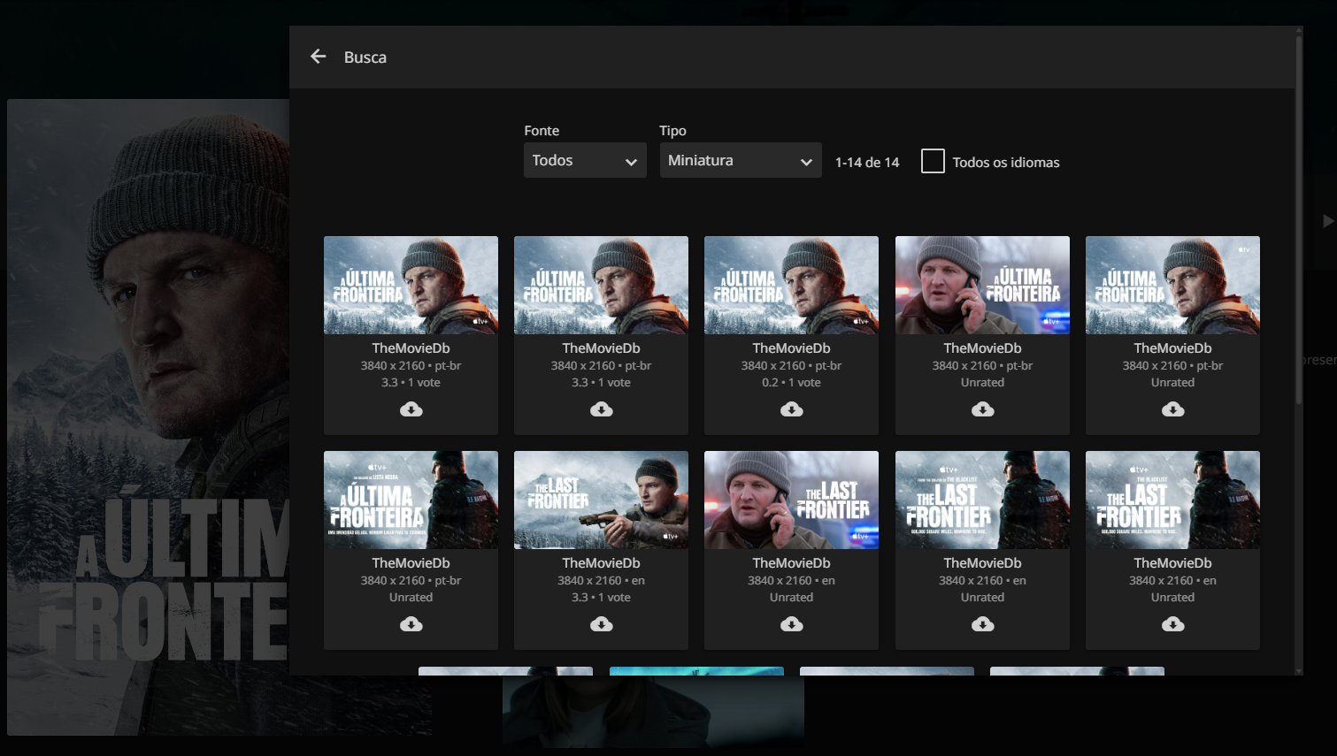Click the next arrow at the right edge

(1327, 221)
